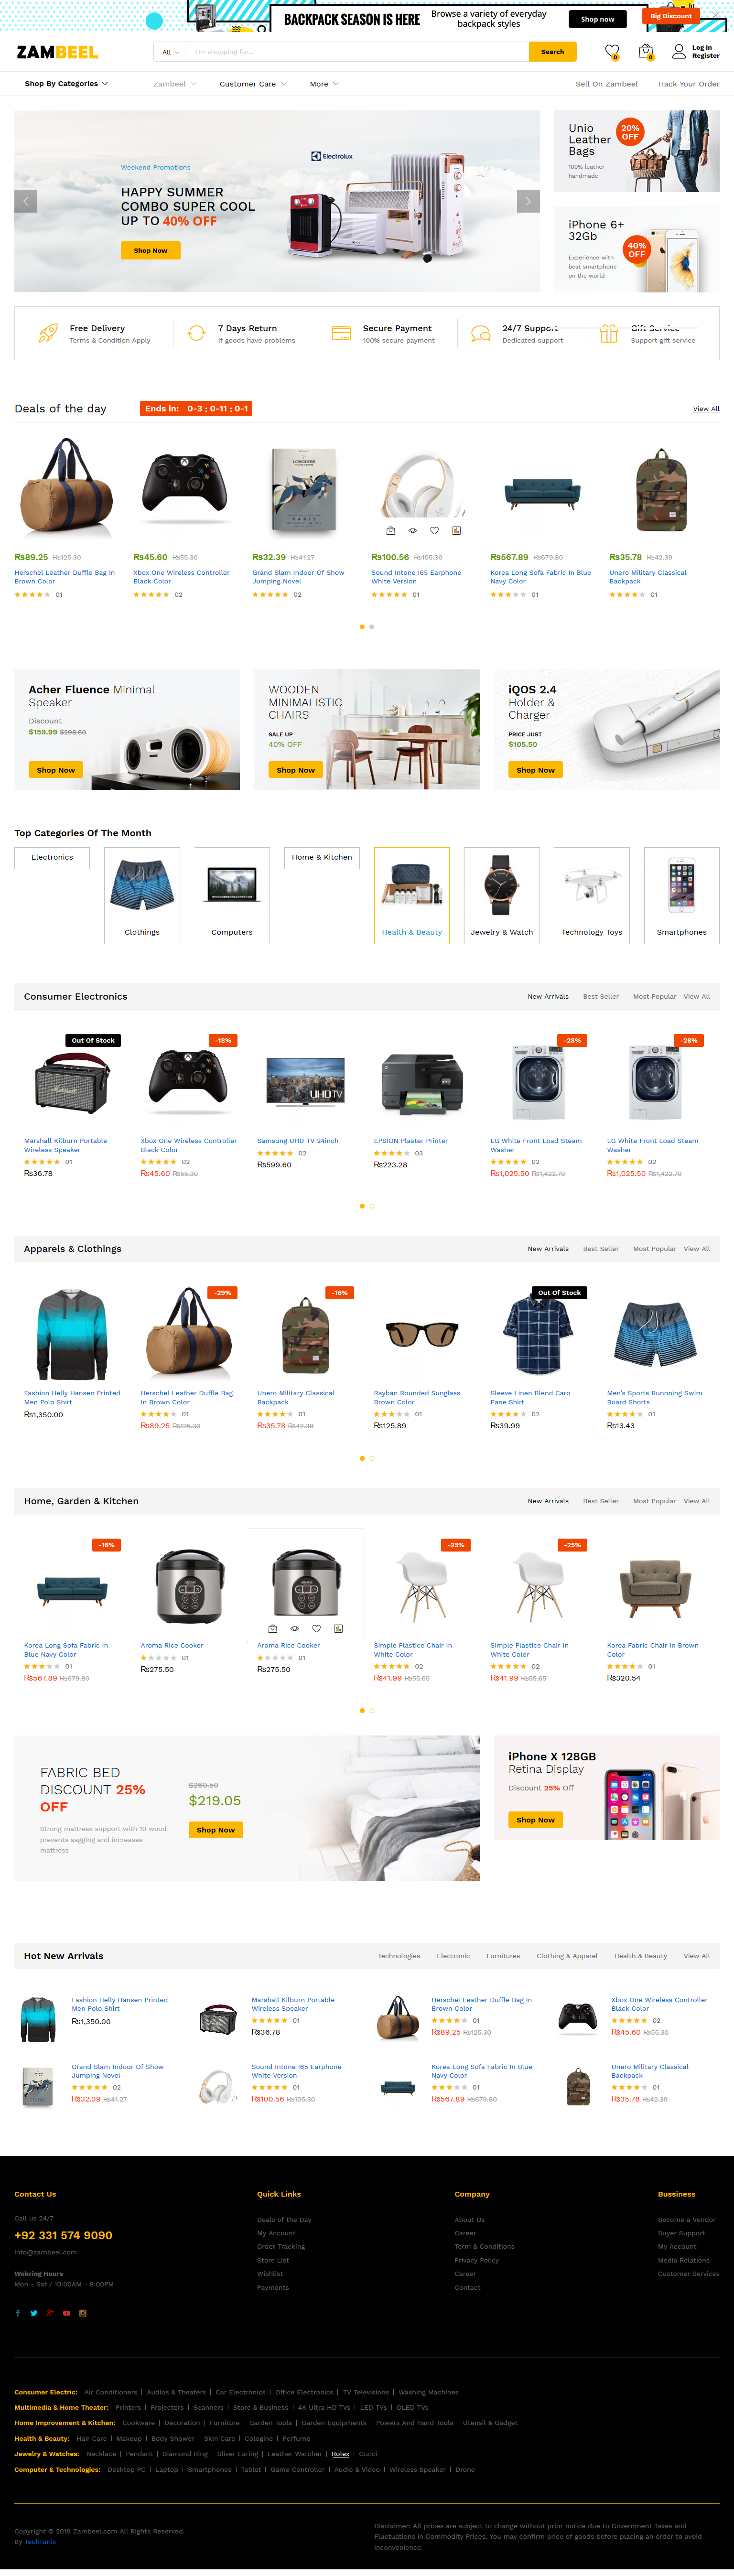Expand the Shop By Categories dropdown
This screenshot has width=734, height=2576.
click(66, 84)
